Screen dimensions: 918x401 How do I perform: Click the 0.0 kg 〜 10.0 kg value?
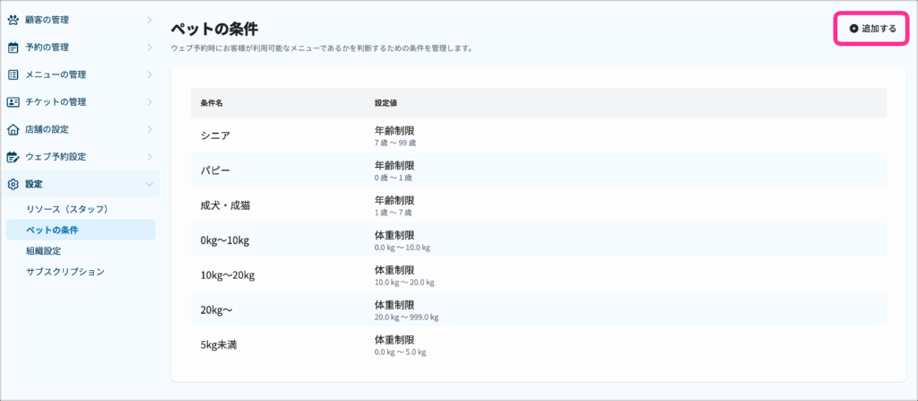point(403,248)
